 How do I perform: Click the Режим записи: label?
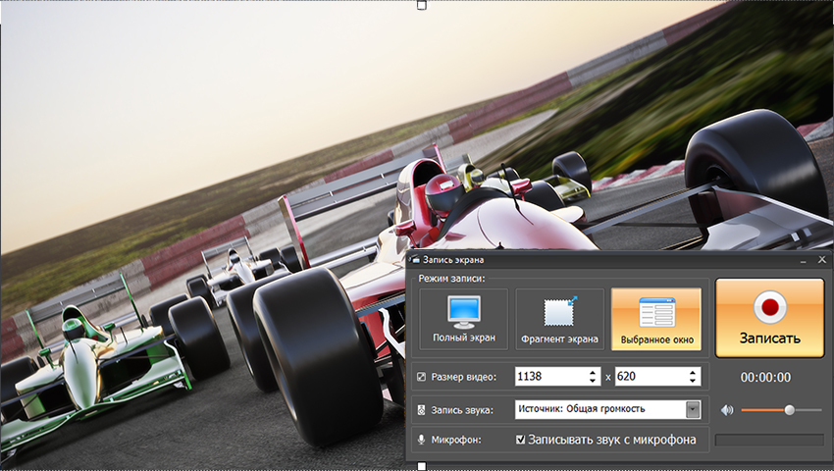[451, 279]
